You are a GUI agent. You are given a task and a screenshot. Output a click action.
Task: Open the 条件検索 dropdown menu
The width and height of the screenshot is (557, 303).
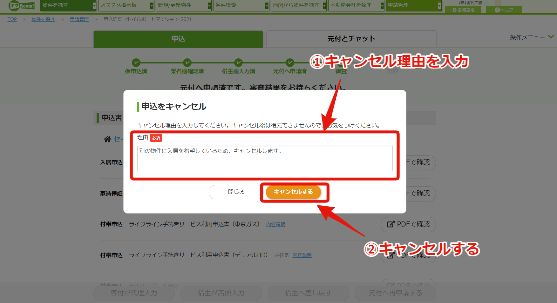(241, 5)
